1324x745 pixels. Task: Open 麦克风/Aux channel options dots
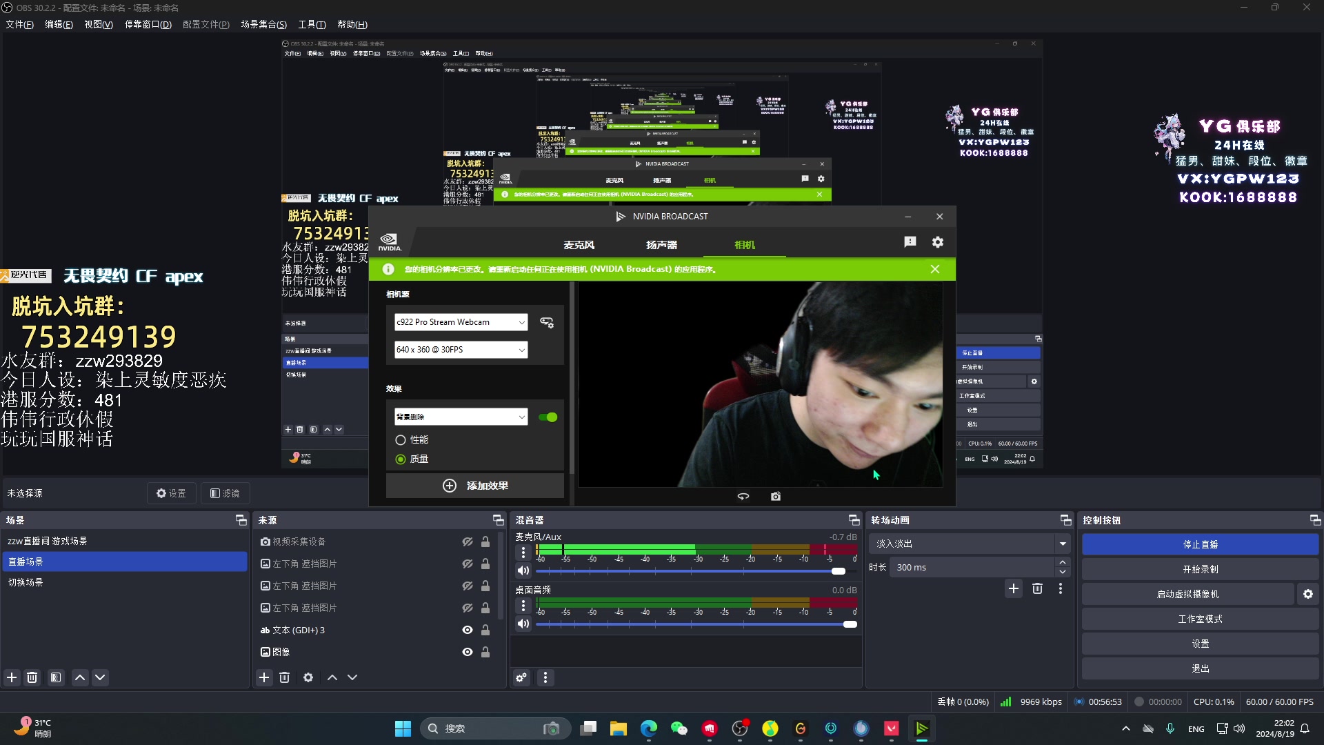(523, 552)
